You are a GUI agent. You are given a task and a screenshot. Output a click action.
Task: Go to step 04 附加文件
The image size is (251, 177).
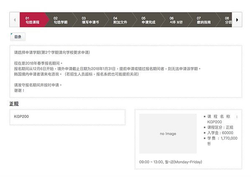(x=120, y=20)
